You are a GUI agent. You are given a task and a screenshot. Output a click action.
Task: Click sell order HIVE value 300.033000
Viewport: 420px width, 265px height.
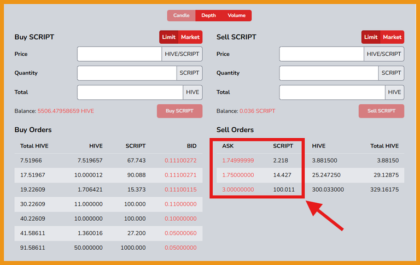(328, 190)
